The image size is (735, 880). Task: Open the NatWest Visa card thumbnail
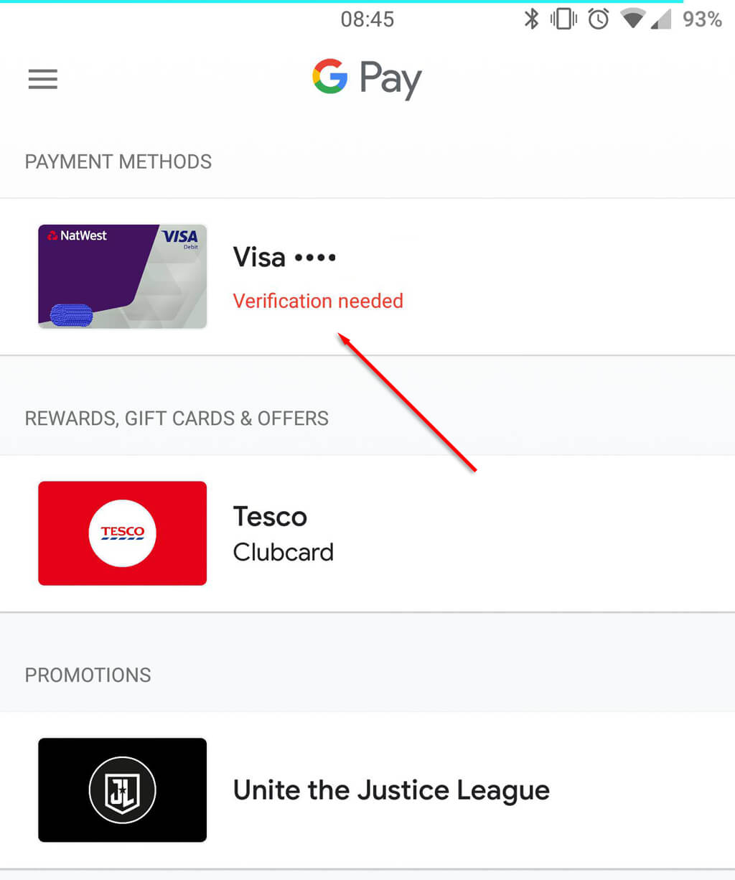122,276
